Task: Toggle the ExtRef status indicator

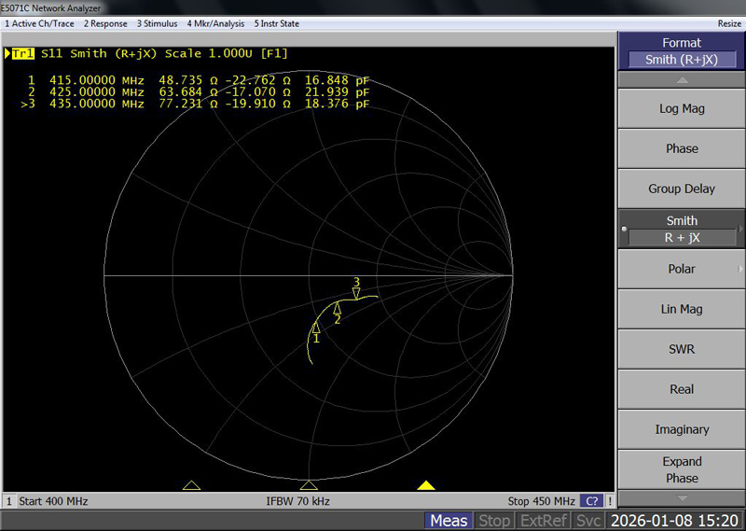Action: (544, 521)
